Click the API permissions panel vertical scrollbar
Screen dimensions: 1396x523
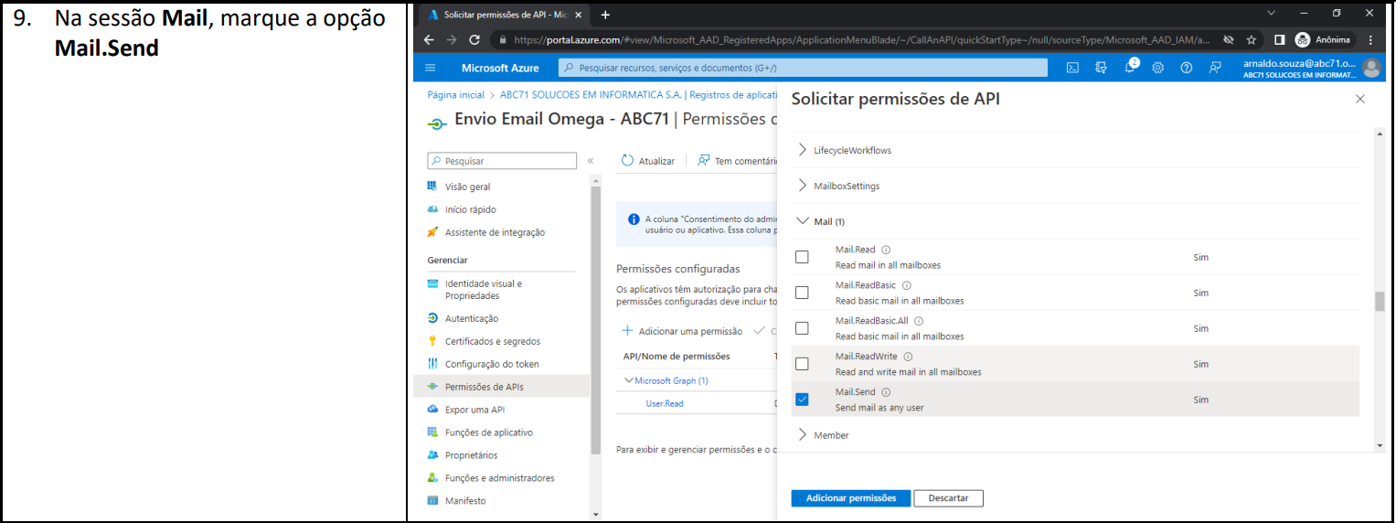click(x=1380, y=301)
